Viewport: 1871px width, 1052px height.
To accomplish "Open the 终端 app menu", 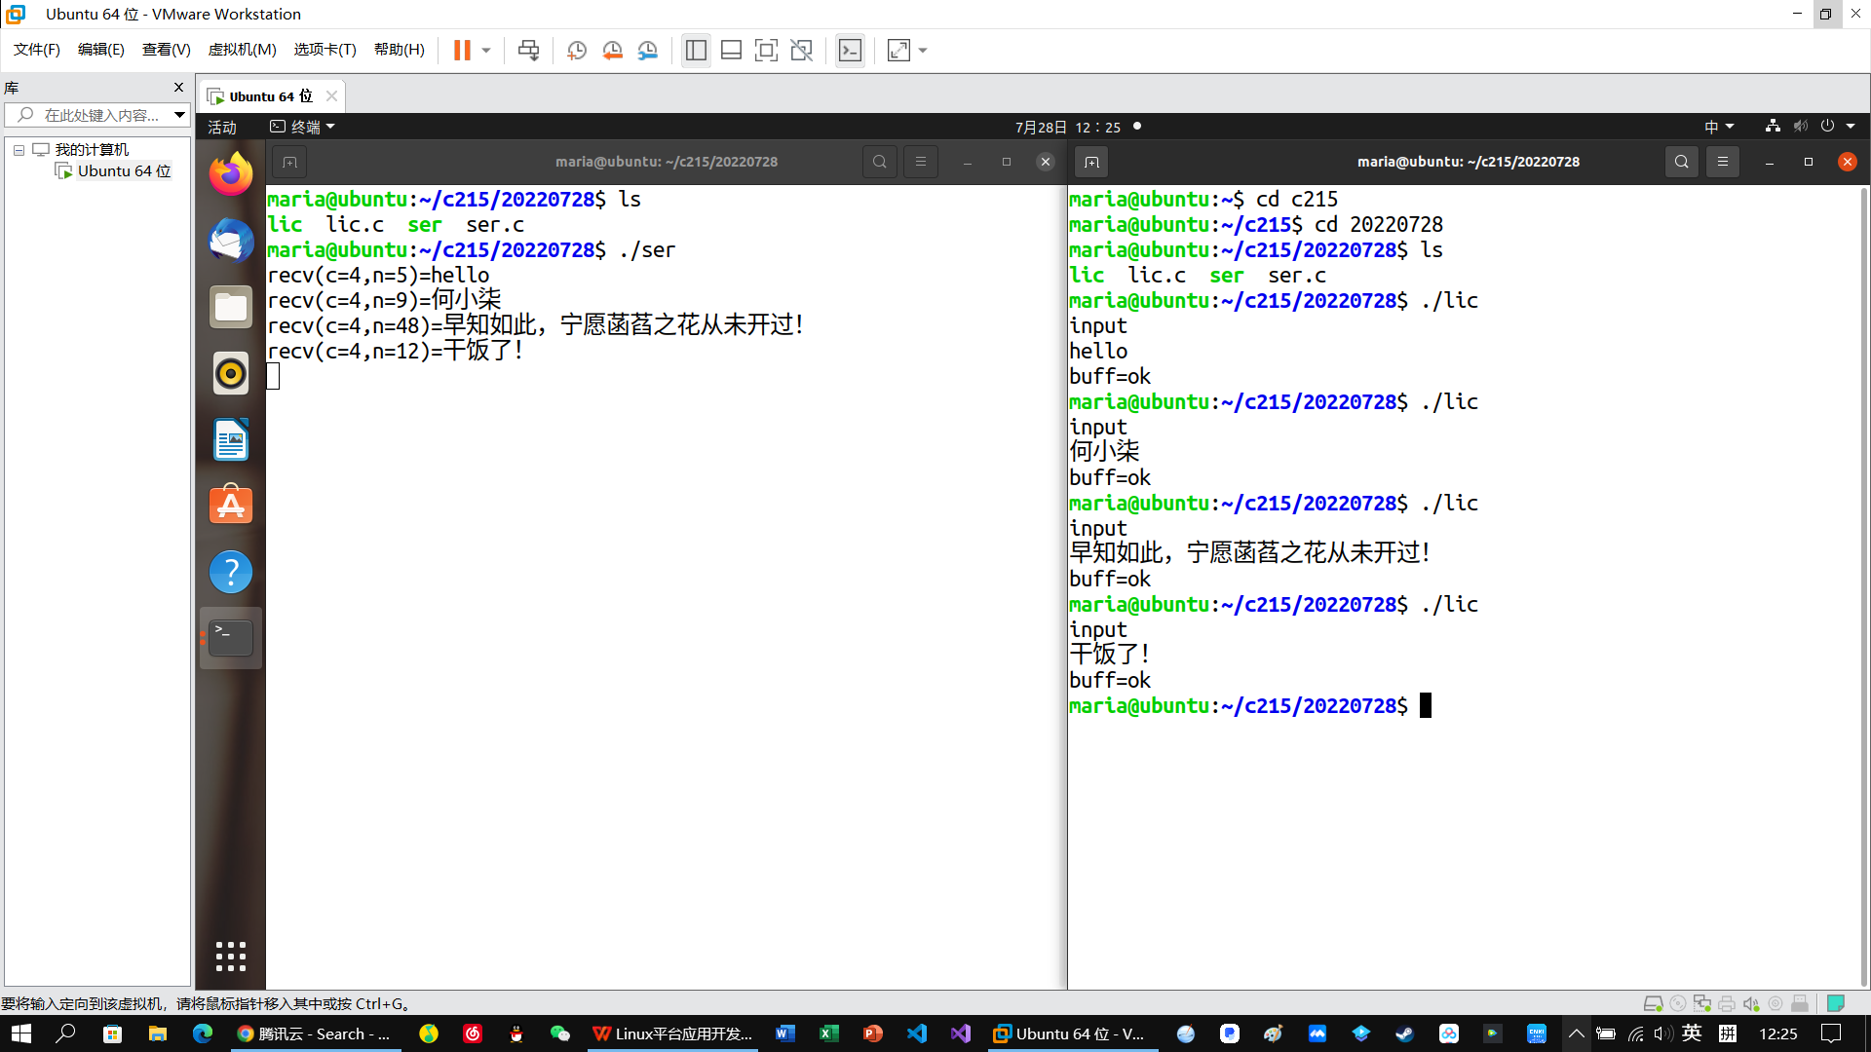I will pyautogui.click(x=303, y=128).
